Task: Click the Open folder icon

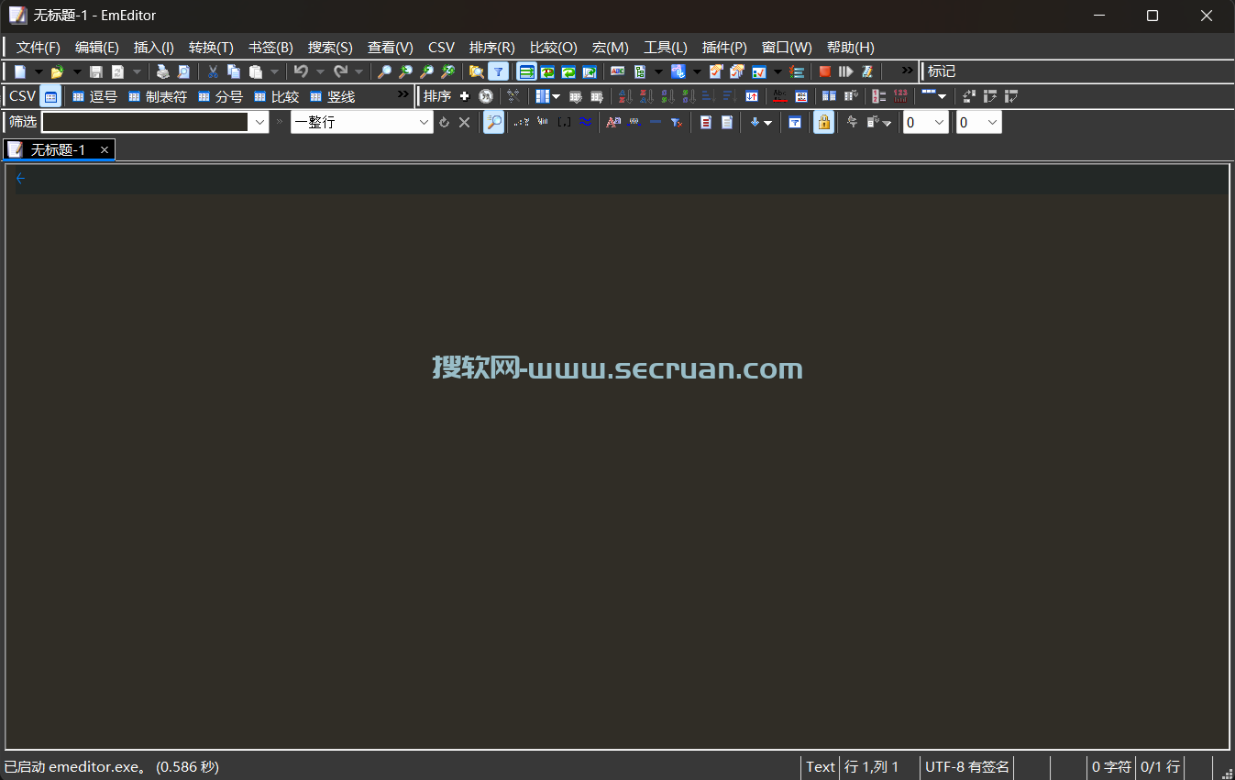Action: 57,71
